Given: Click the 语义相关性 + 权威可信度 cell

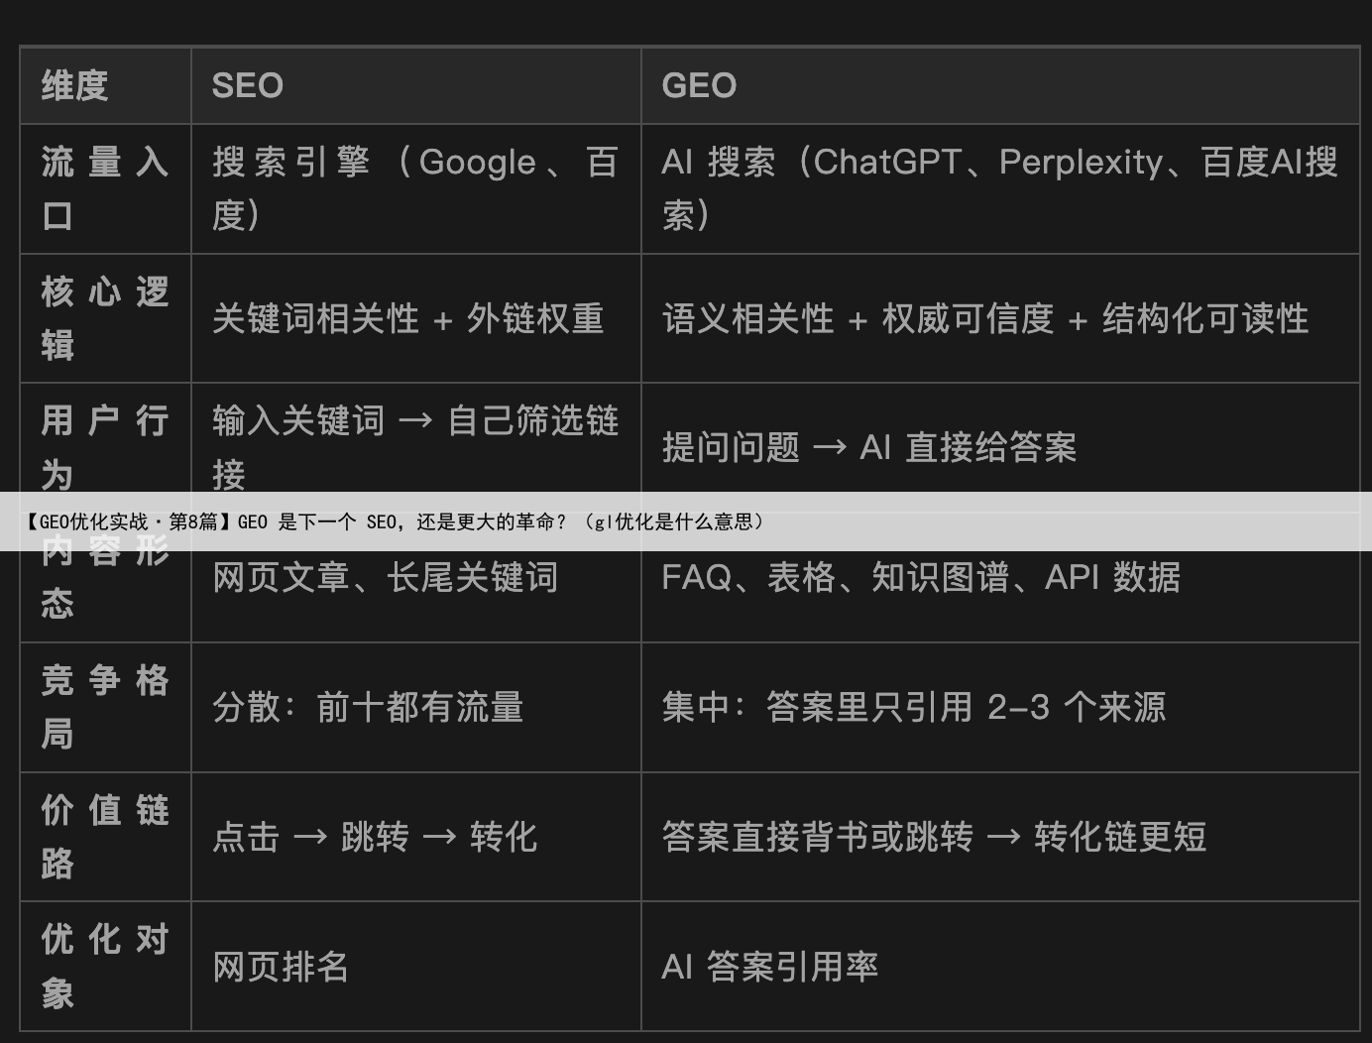Looking at the screenshot, I should [x=984, y=318].
